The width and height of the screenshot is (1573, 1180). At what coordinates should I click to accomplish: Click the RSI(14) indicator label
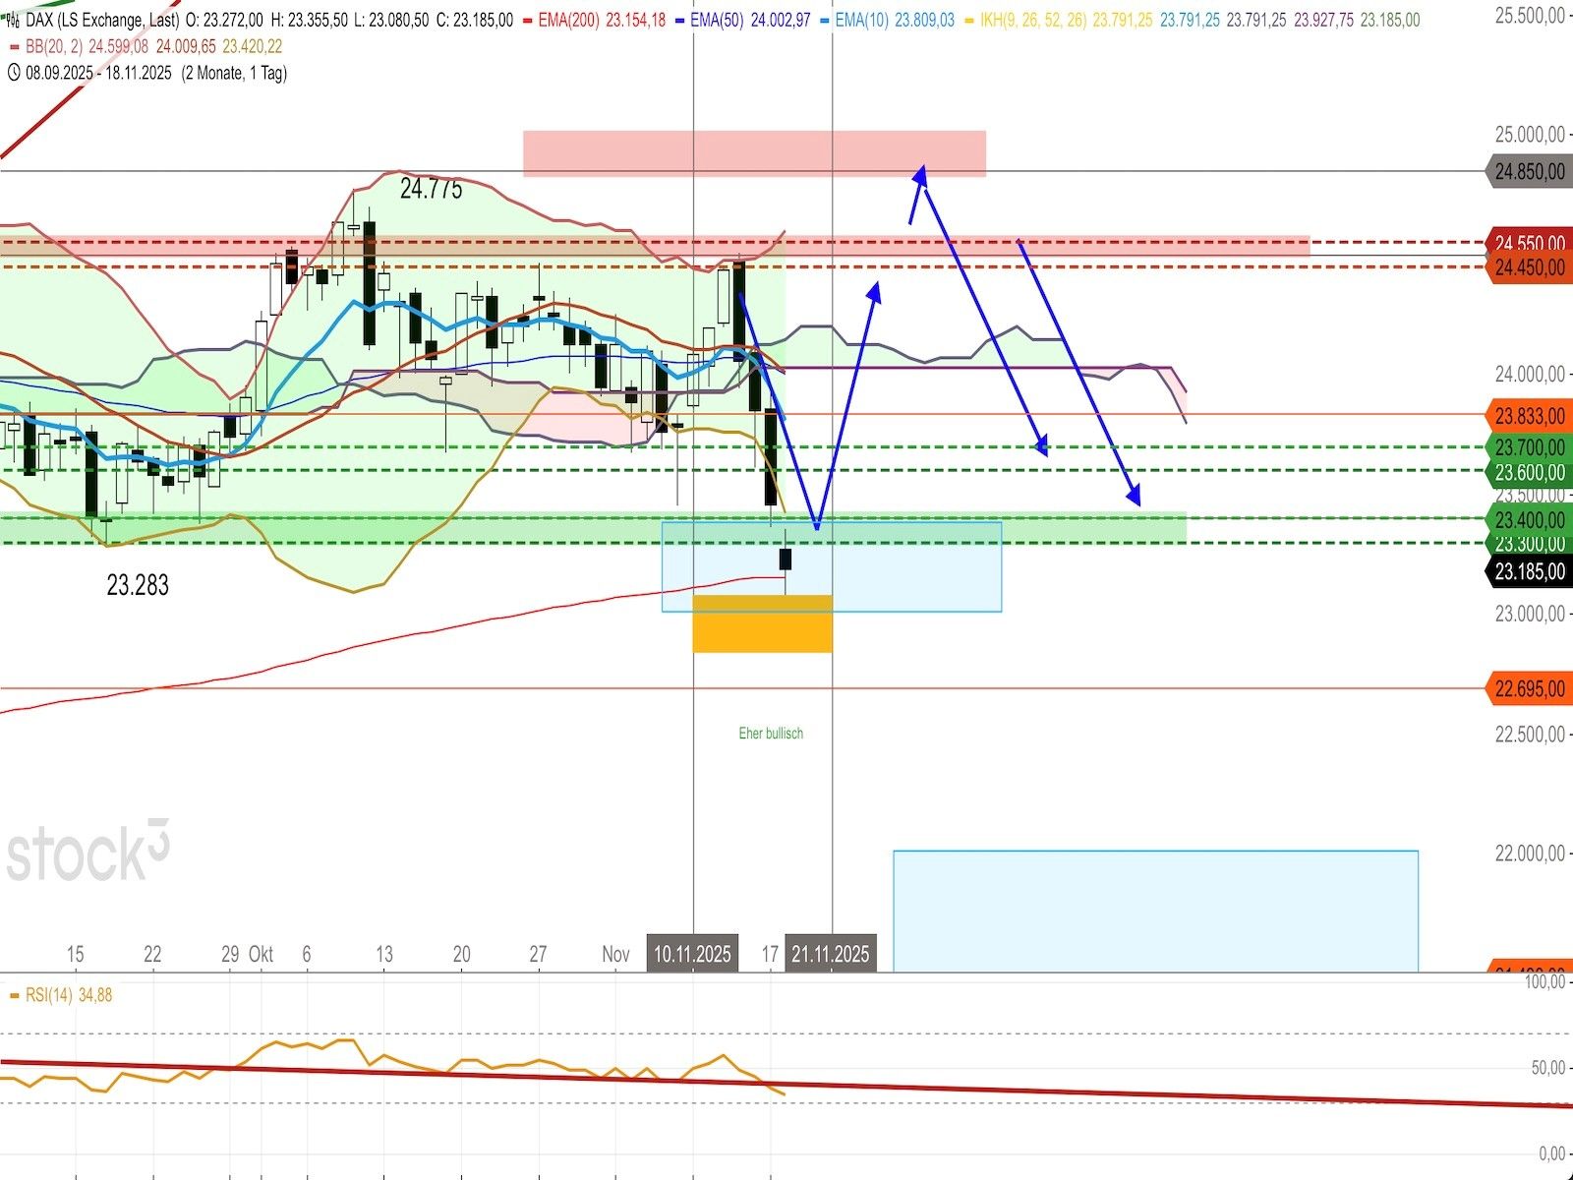pos(49,995)
